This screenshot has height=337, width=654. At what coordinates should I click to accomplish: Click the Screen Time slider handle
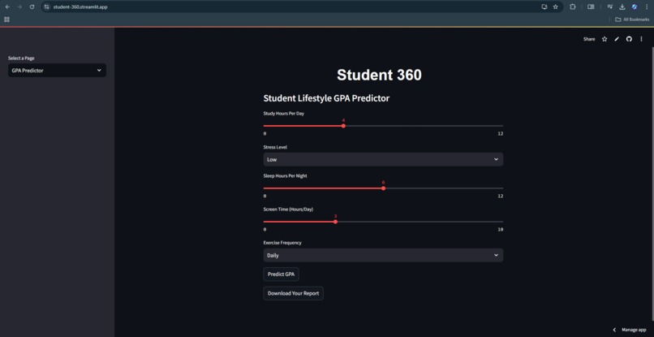pos(335,222)
